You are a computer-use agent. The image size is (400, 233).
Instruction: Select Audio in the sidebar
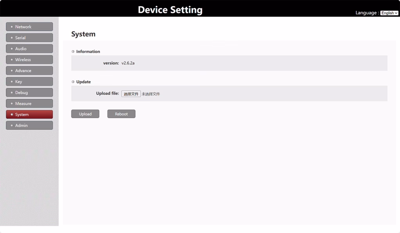tap(29, 49)
